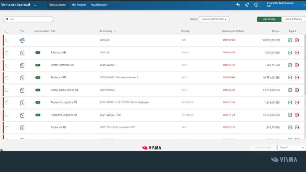The image size is (306, 172).
Task: Open the comment badge on Visma Software AB
Action: pyautogui.click(x=38, y=65)
